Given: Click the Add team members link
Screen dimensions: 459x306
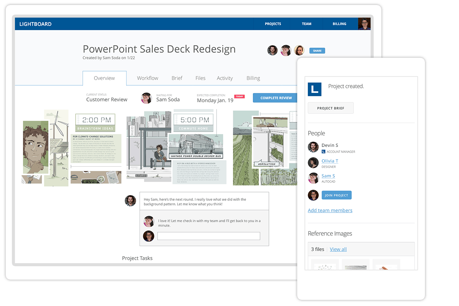Looking at the screenshot, I should pos(330,210).
